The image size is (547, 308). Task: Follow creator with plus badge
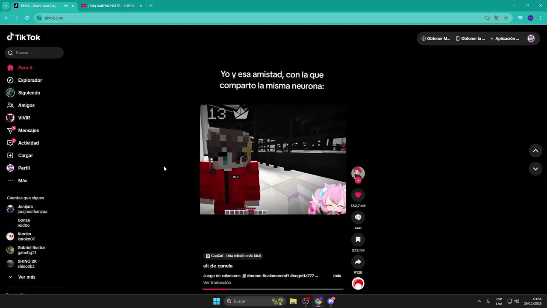358,181
